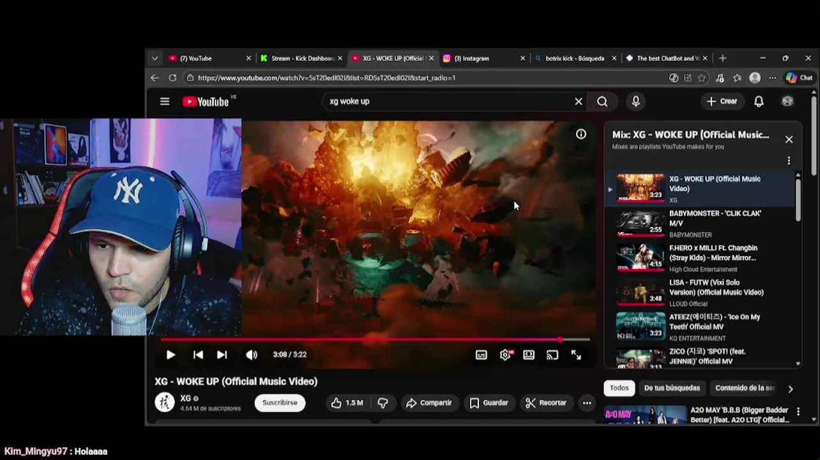
Task: Click the Mix playlist scrollbar
Action: tap(798, 201)
